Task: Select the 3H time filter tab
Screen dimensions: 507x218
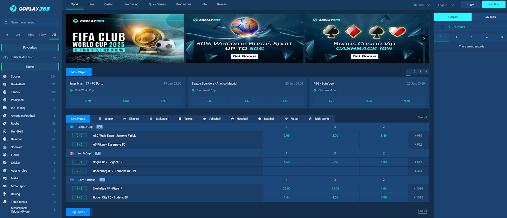Action: pyautogui.click(x=18, y=35)
